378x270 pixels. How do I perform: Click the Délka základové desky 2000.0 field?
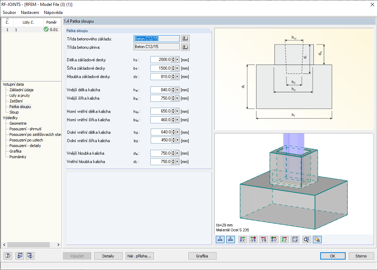[161, 60]
